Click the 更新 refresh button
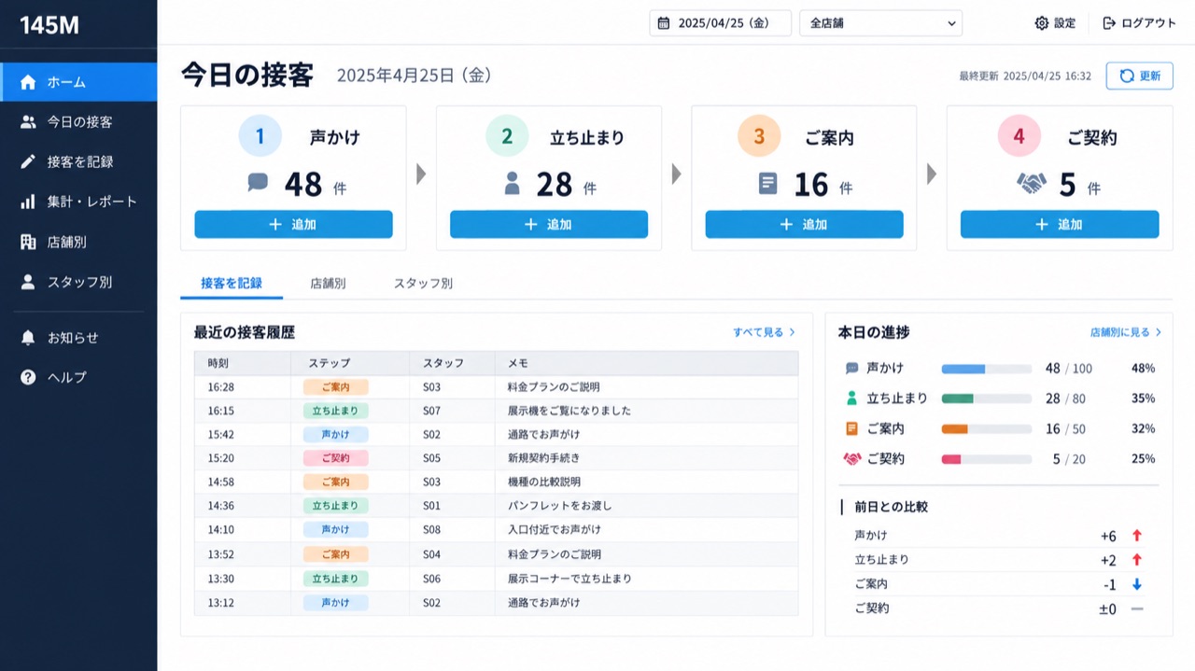The image size is (1195, 671). click(x=1139, y=76)
